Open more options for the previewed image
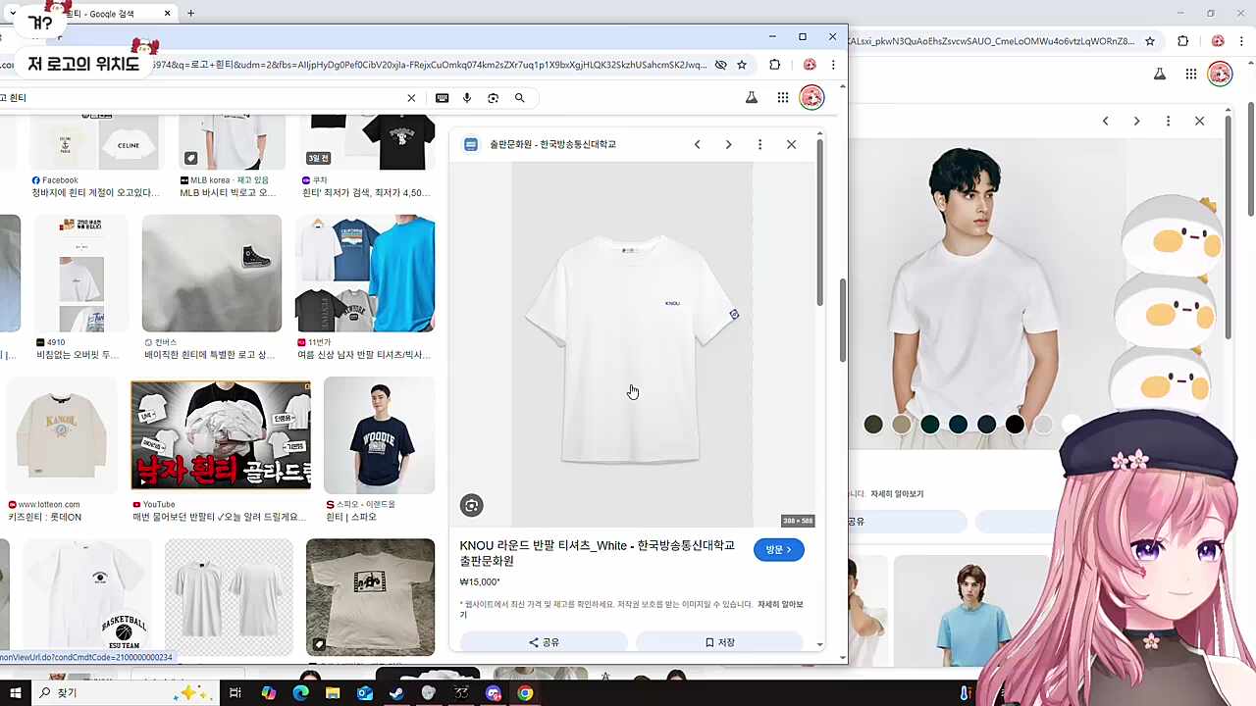The width and height of the screenshot is (1256, 706). click(759, 145)
